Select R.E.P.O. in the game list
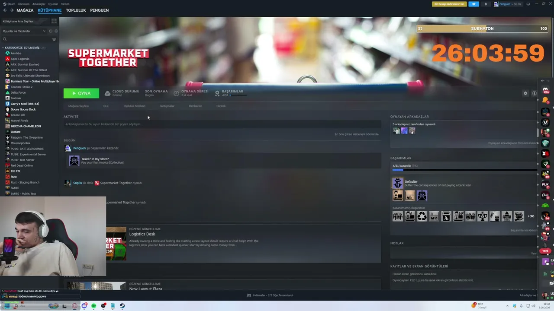 [x=16, y=171]
